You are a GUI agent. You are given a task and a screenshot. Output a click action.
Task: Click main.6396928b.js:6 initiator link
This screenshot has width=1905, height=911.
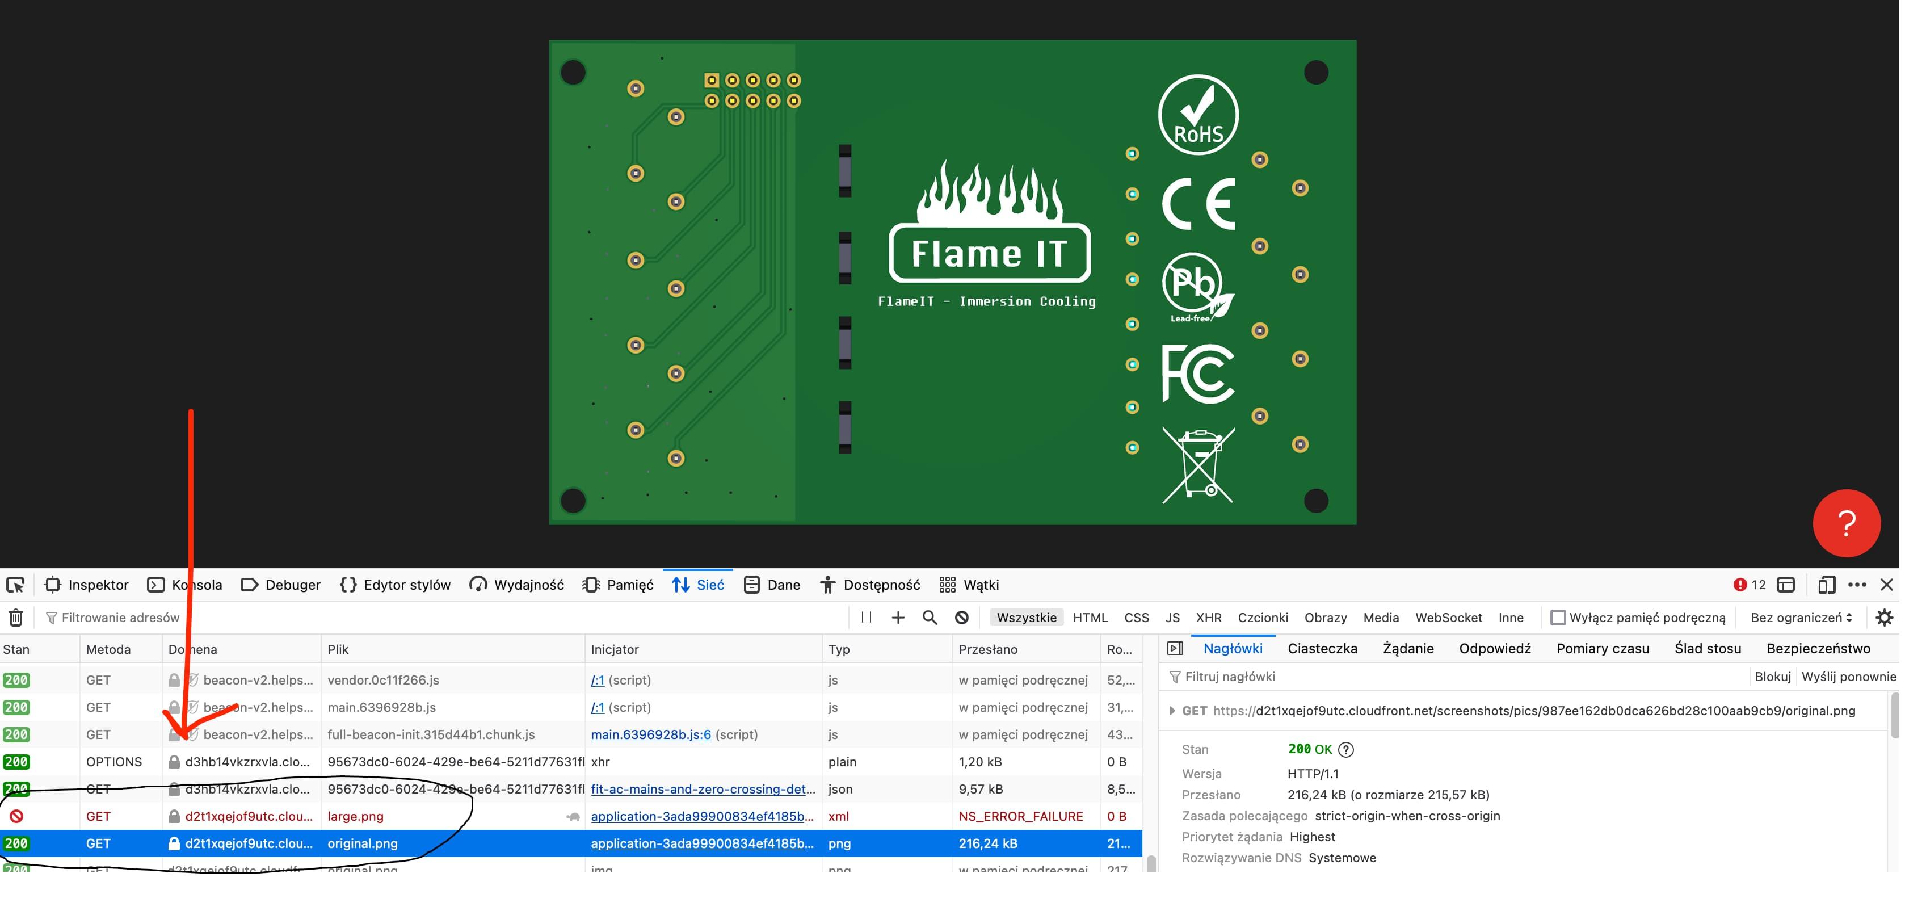coord(651,734)
